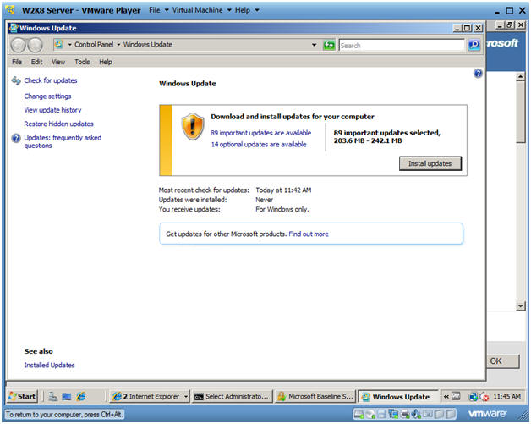Click the Install updates button
Screen dimensions: 531x424
point(430,163)
